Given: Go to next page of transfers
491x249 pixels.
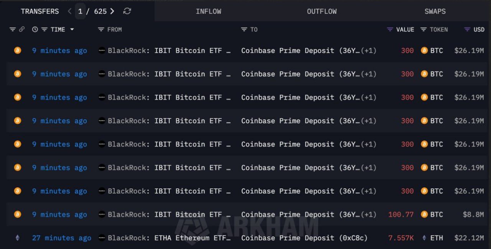Looking at the screenshot, I should [112, 11].
